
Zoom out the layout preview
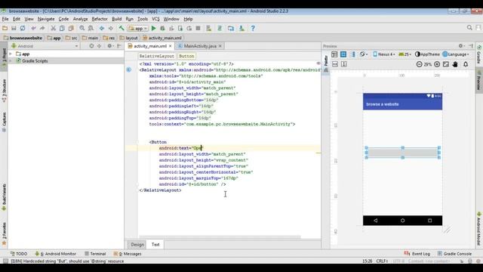click(419, 64)
